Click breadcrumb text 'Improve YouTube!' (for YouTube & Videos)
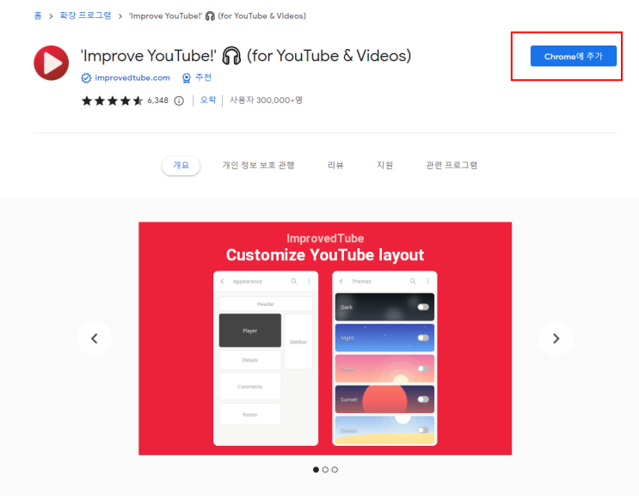Viewport: 639px width, 500px height. coord(218,15)
